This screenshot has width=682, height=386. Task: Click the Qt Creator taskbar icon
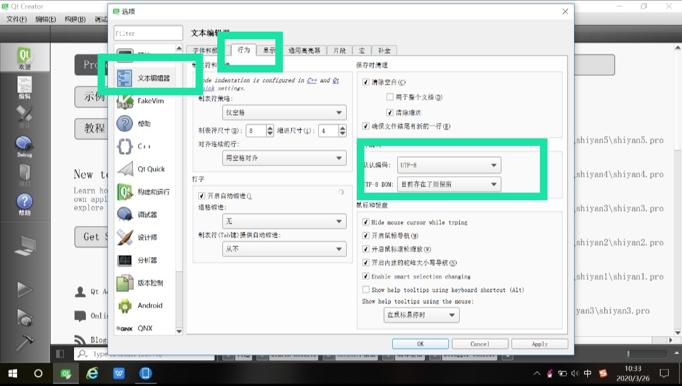66,373
